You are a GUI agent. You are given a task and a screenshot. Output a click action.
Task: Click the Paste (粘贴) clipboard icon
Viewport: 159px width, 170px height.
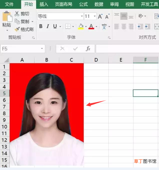coord(7,16)
